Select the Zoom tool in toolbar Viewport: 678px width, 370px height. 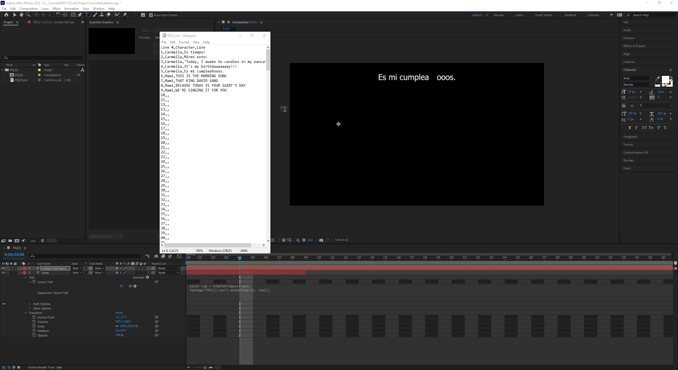[x=28, y=15]
